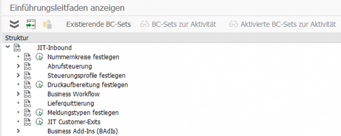Image resolution: width=341 pixels, height=136 pixels.
Task: Click the expand all double-chevron toolbar icon
Action: click(x=15, y=24)
